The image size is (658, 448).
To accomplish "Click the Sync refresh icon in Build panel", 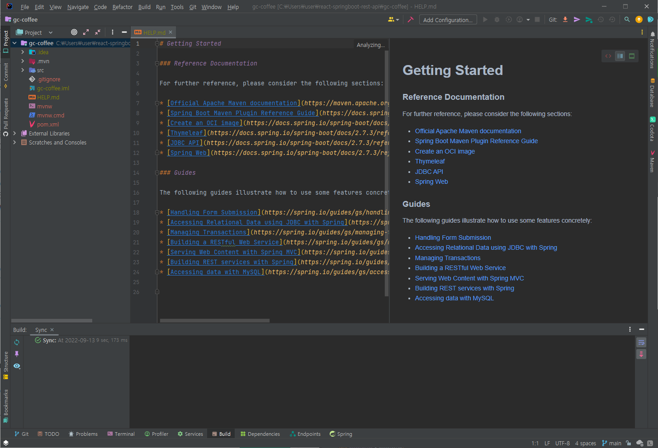I will [17, 342].
